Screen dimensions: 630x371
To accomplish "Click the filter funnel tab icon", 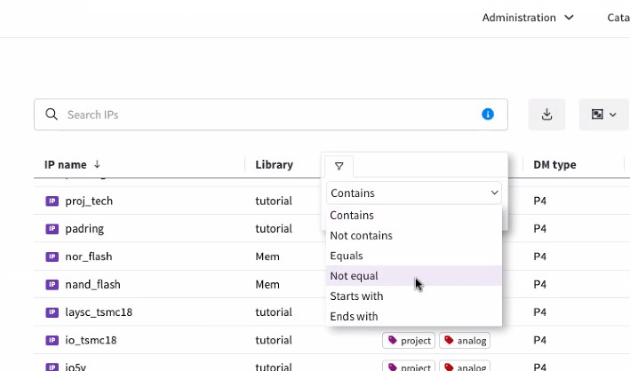I will click(339, 166).
